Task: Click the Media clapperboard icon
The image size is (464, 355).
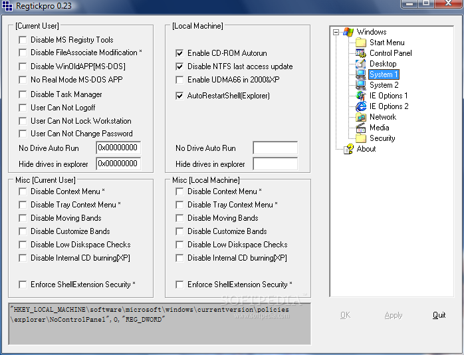Action: pos(361,128)
